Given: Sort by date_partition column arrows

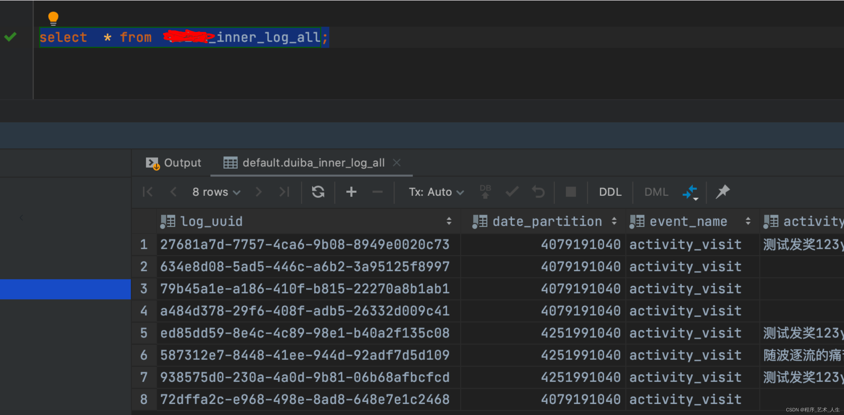Looking at the screenshot, I should [x=614, y=221].
